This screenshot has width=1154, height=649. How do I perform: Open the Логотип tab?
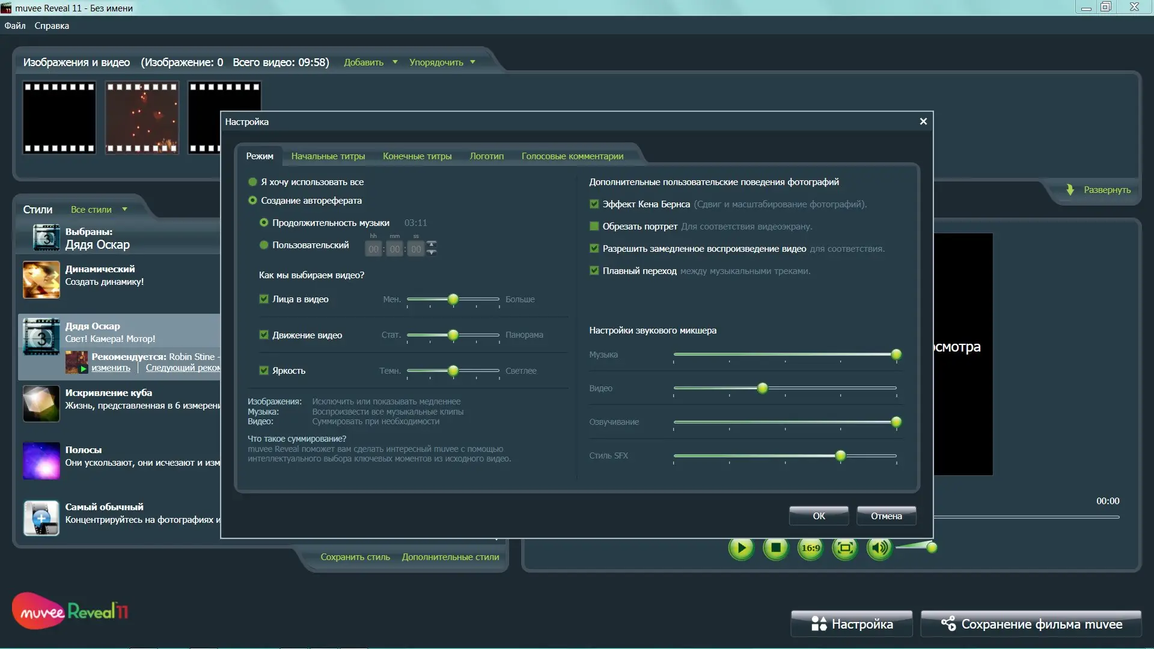486,156
